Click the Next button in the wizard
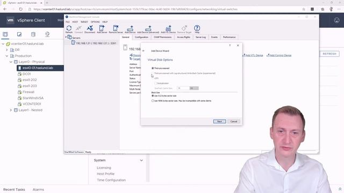Viewport: 344px width, 193px height. pyautogui.click(x=219, y=122)
